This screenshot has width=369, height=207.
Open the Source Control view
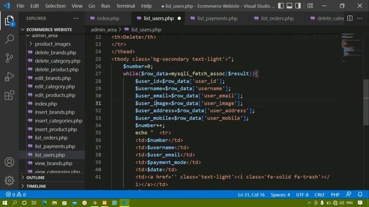tap(9, 58)
